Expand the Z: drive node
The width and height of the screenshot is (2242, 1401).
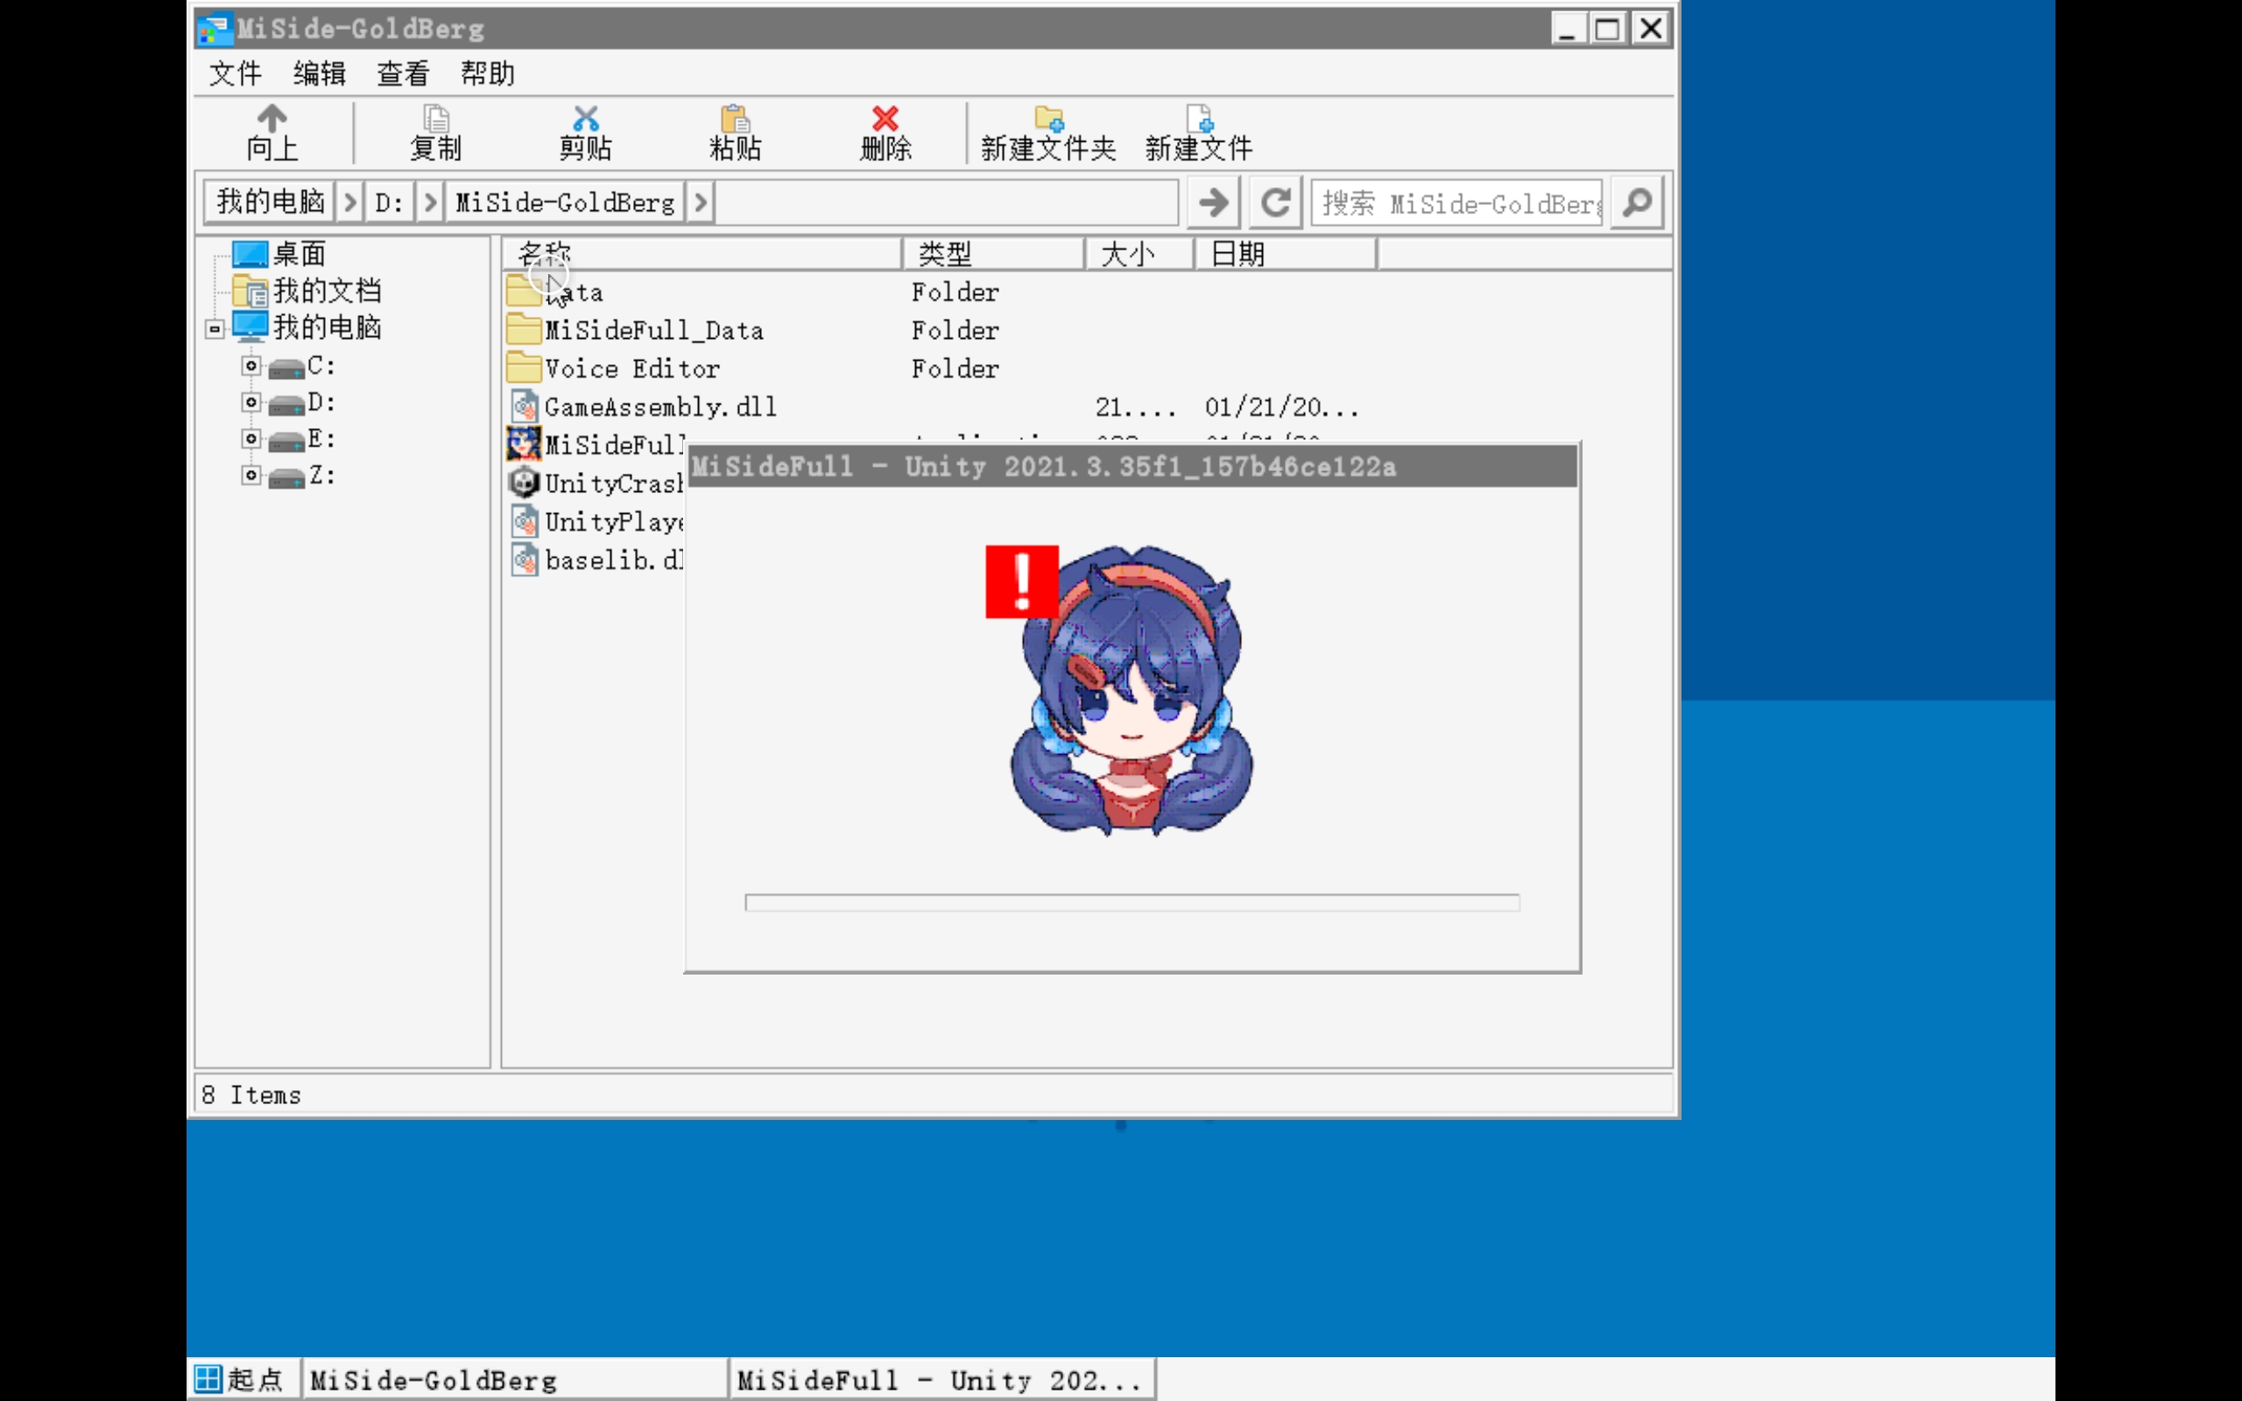[x=251, y=475]
